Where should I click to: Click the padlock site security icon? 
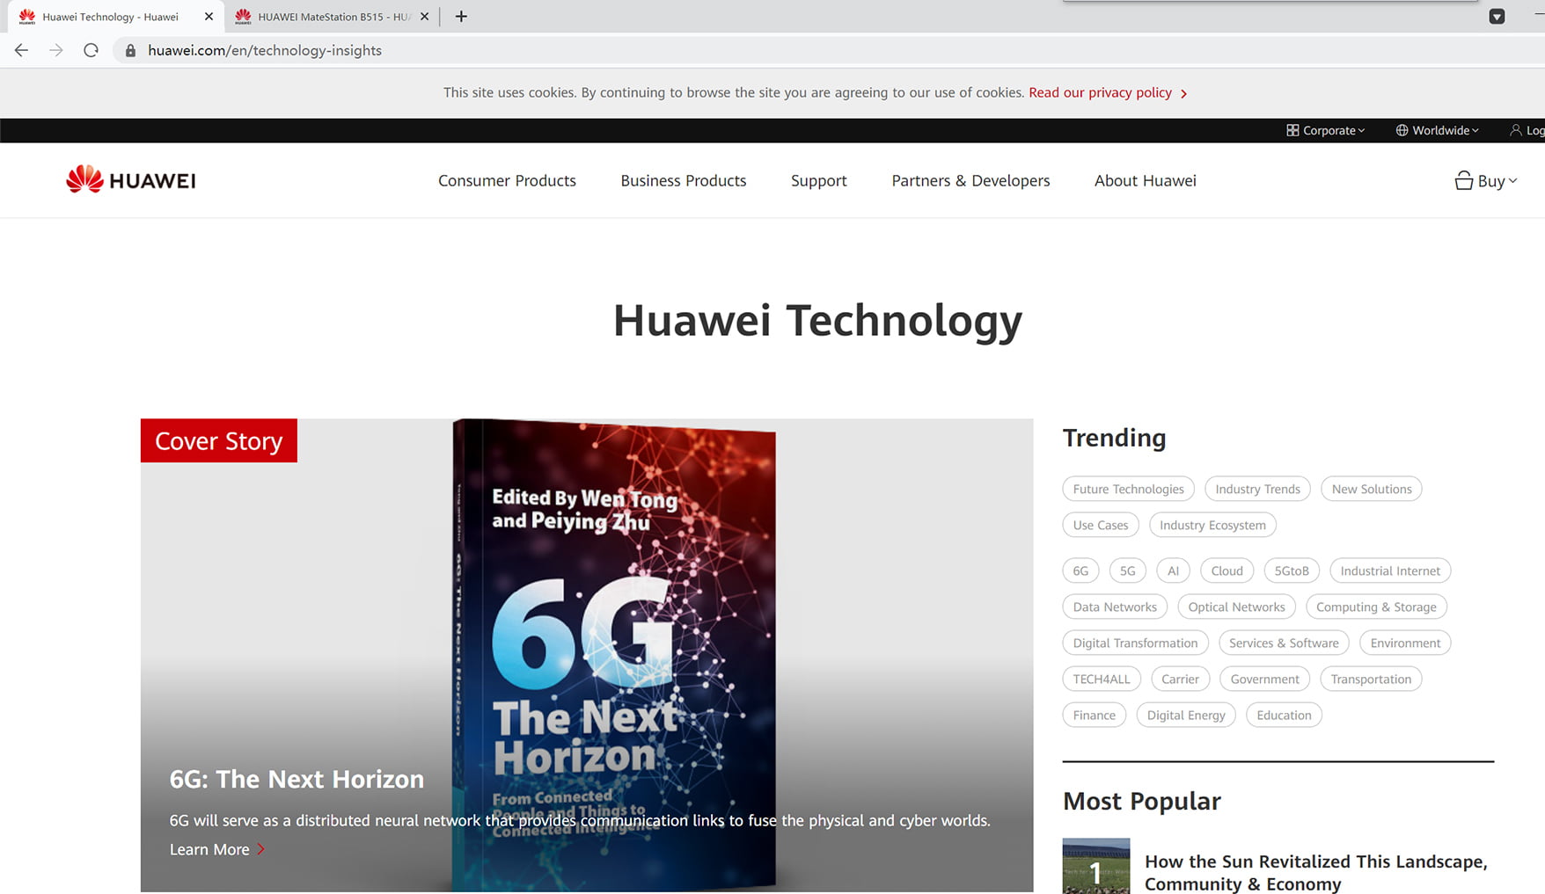(x=130, y=50)
